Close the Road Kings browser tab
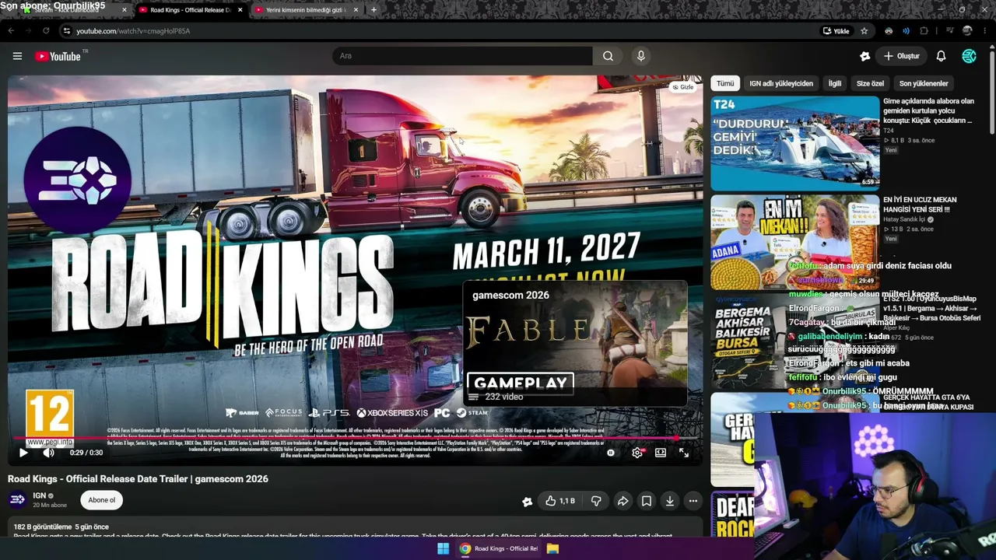This screenshot has width=996, height=560. [x=240, y=10]
